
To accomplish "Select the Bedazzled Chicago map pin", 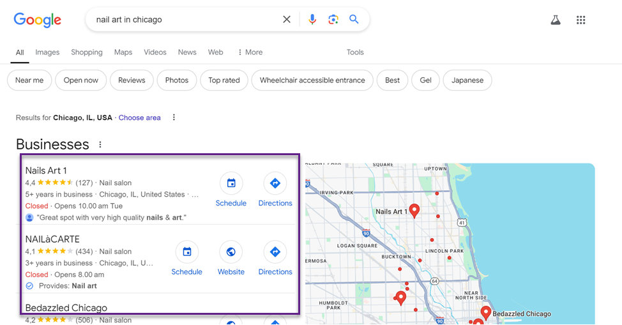I will 486,313.
